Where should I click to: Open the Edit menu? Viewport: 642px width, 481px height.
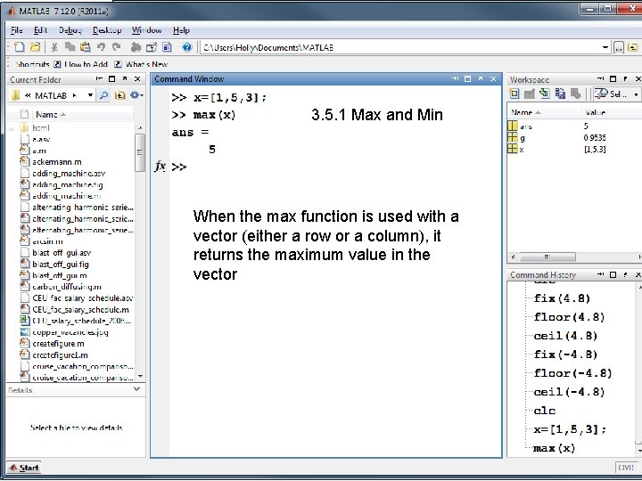point(40,30)
